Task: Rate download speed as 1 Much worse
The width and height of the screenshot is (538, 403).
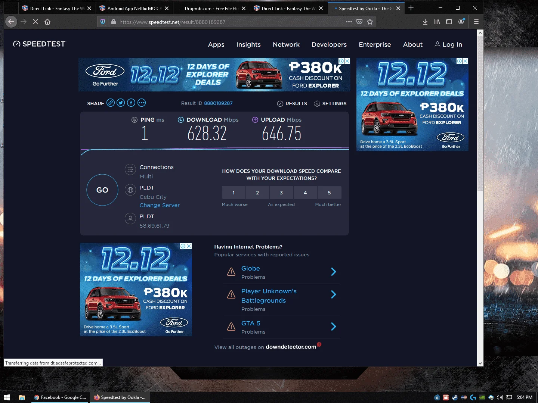Action: click(x=234, y=193)
